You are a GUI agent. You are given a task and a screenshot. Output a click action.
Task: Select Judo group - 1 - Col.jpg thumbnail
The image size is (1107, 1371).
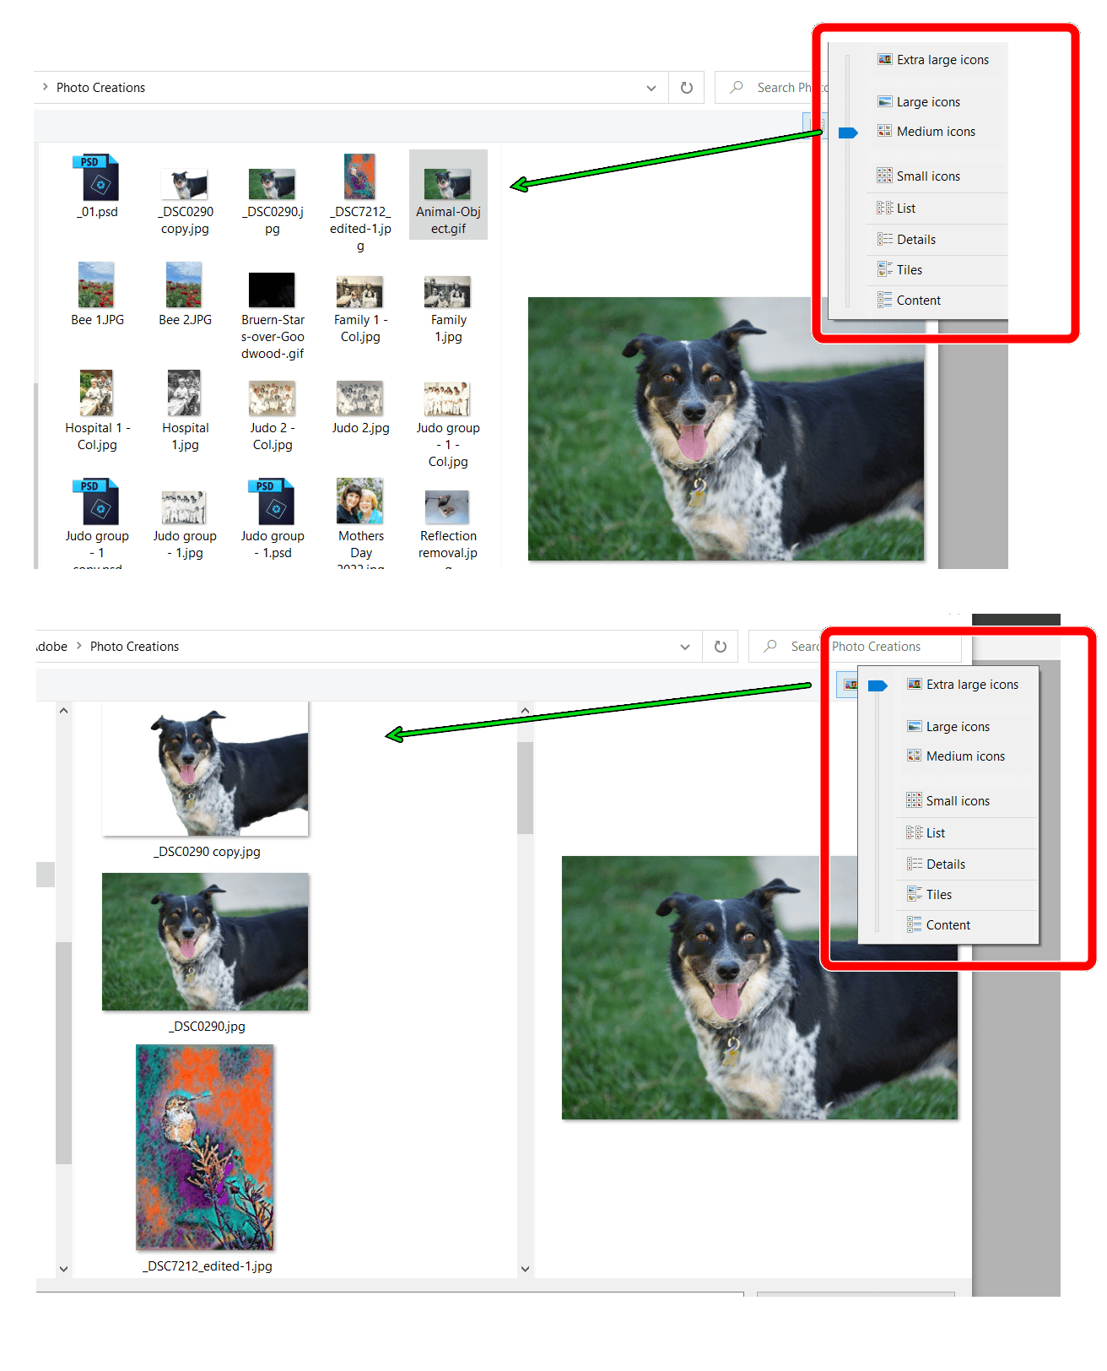click(447, 399)
